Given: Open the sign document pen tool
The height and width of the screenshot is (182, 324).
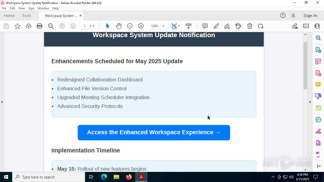Looking at the screenshot, I should coord(227,26).
